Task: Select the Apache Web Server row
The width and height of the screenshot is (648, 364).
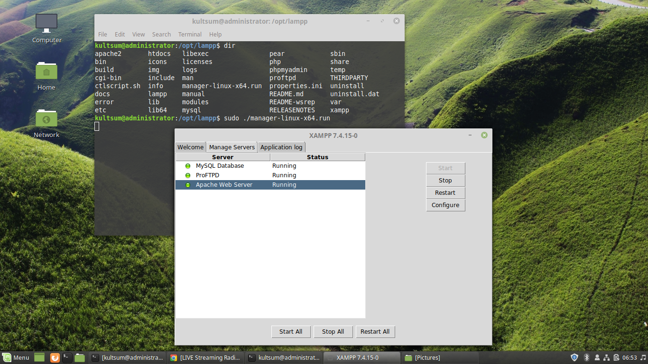Action: click(x=270, y=185)
